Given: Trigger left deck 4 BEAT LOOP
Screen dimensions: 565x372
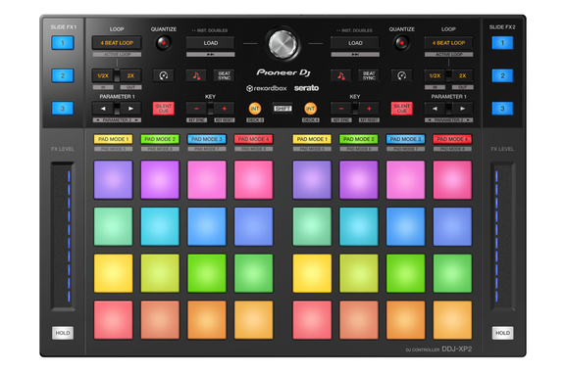Looking at the screenshot, I should coord(117,43).
